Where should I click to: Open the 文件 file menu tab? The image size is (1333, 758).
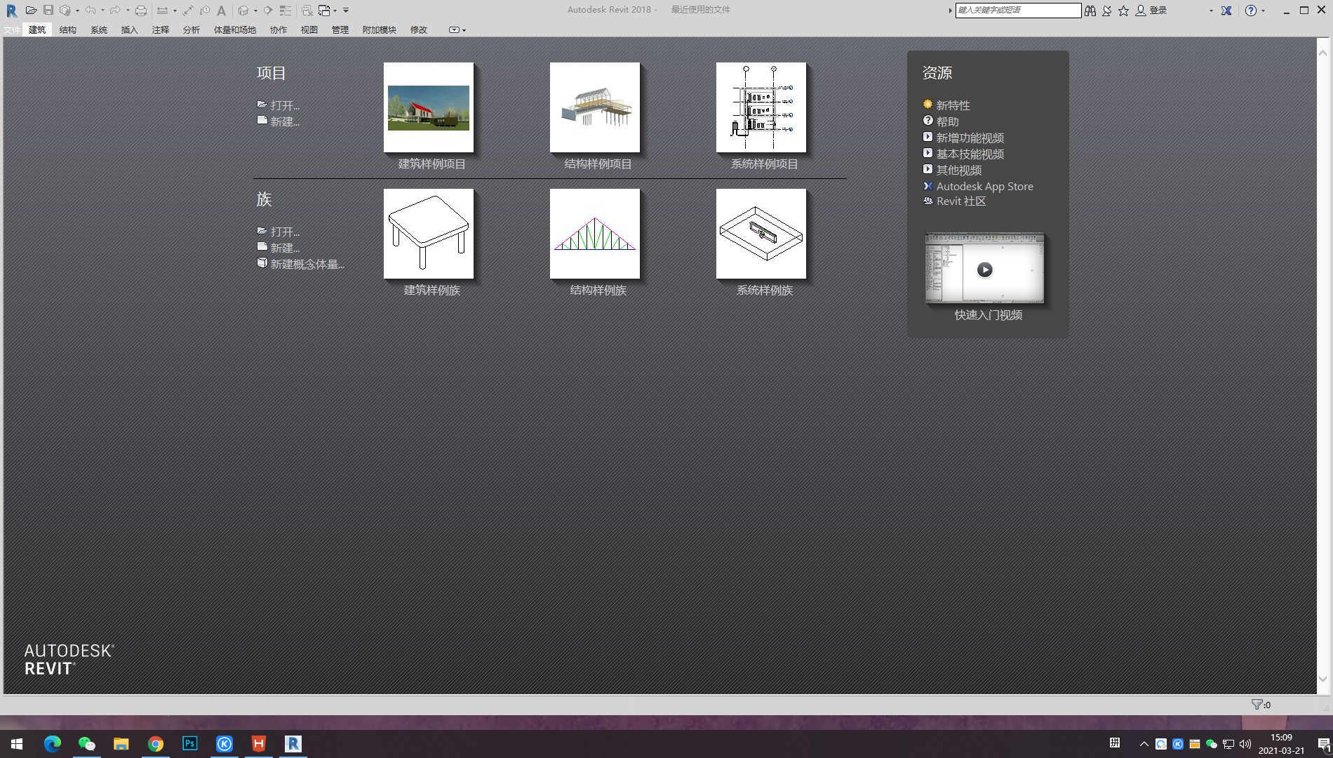coord(11,30)
